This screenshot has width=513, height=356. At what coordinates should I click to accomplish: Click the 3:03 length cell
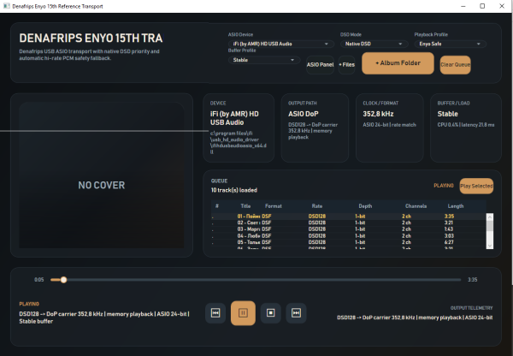[449, 236]
